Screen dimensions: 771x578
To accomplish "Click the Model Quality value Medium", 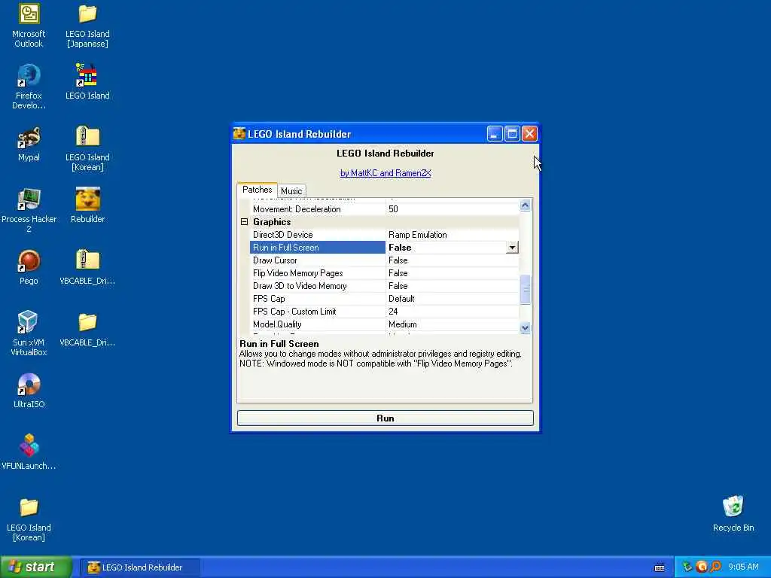I will coord(402,324).
